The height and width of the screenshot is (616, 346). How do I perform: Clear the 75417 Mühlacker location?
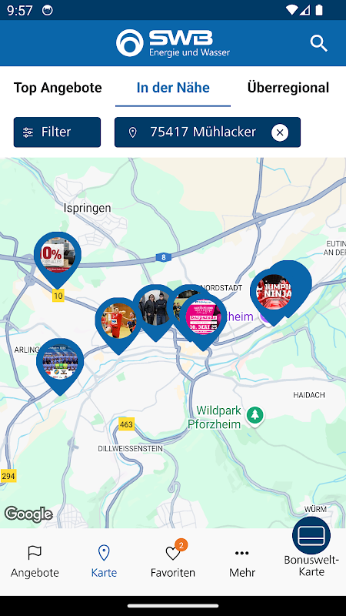pyautogui.click(x=280, y=132)
